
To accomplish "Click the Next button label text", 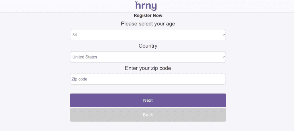I will [x=148, y=100].
